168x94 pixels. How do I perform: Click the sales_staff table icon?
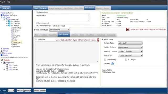click(x=7, y=19)
